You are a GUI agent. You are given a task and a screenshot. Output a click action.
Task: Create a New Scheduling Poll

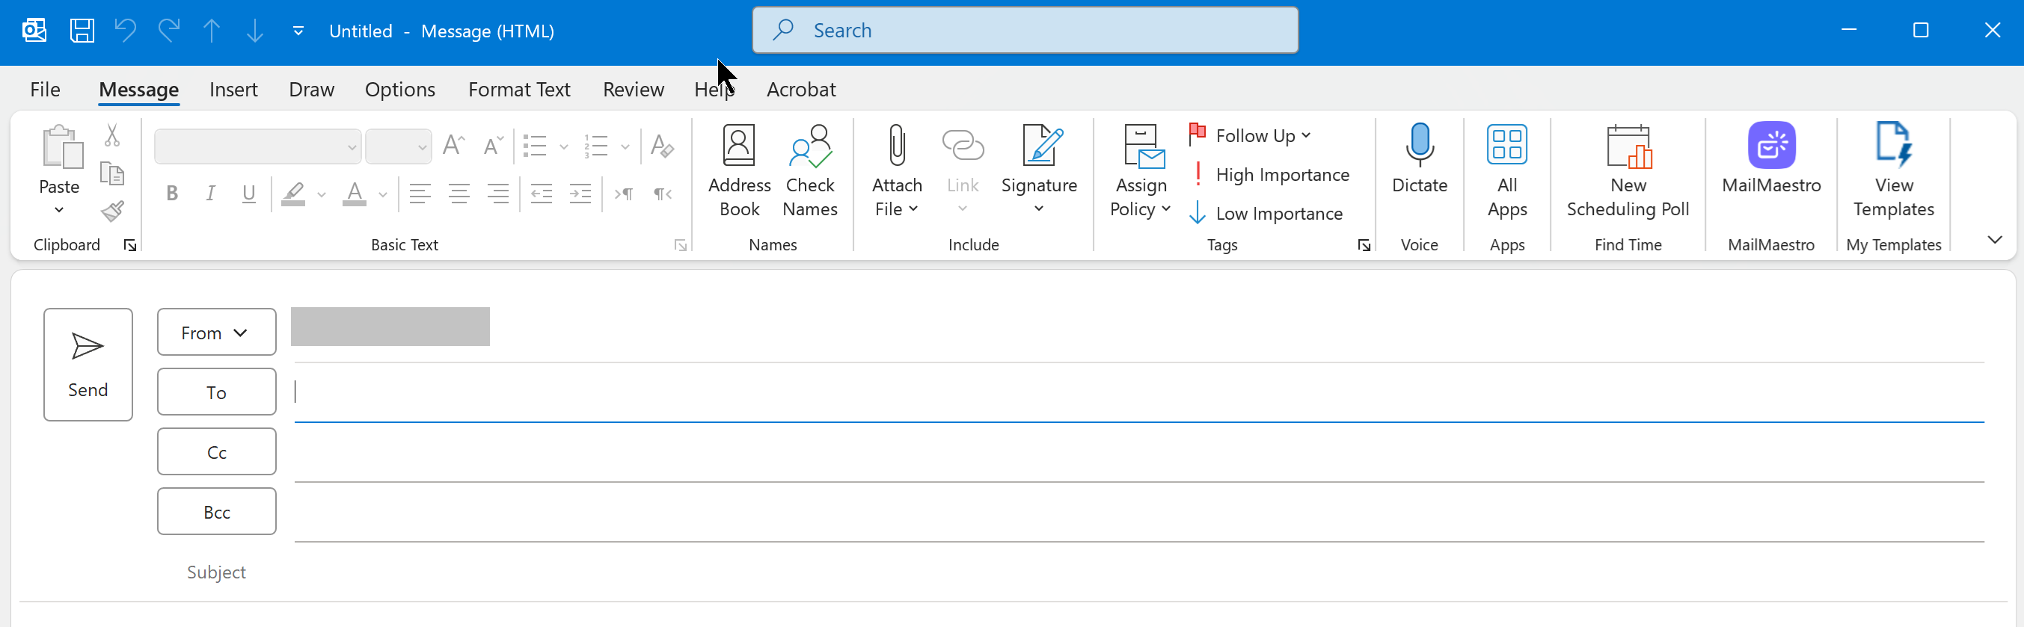point(1628,172)
